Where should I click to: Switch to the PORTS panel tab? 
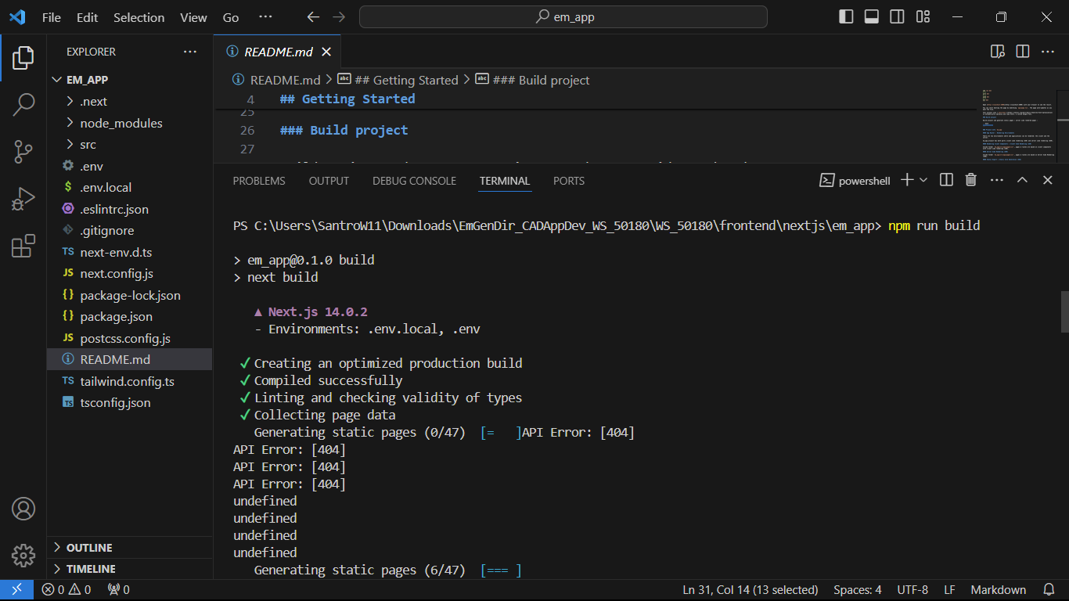pyautogui.click(x=569, y=181)
